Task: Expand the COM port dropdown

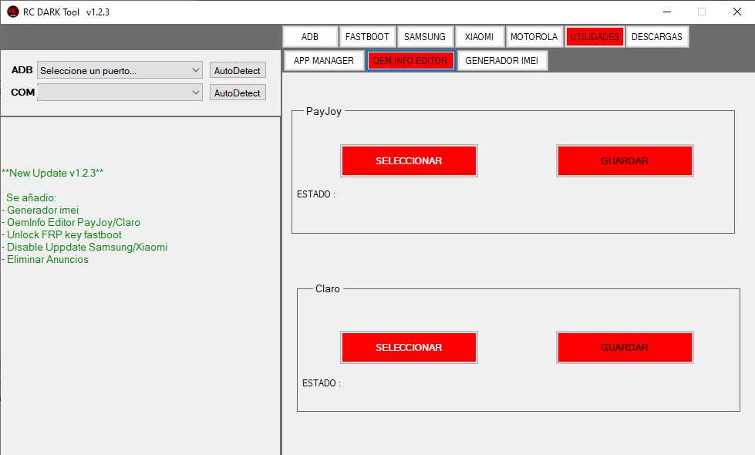Action: tap(120, 93)
